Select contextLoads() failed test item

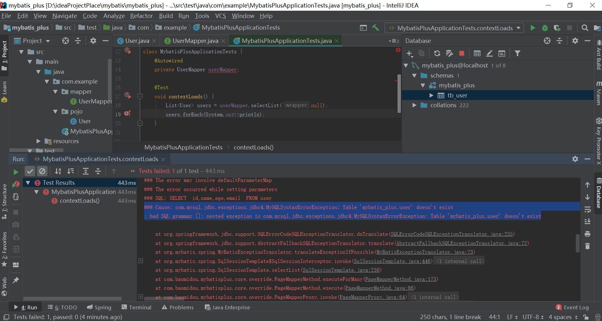[x=80, y=201]
